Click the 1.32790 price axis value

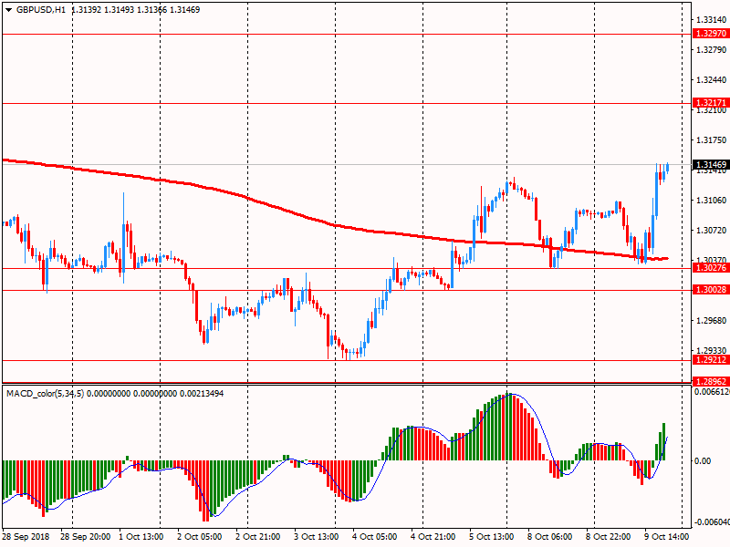coord(711,50)
